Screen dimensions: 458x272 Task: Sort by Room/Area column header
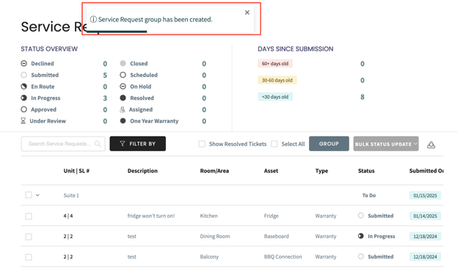pos(214,171)
